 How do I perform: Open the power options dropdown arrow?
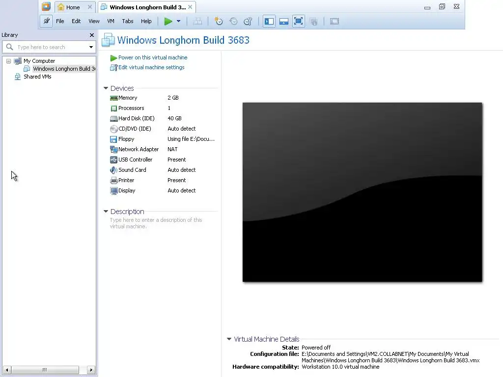point(179,21)
